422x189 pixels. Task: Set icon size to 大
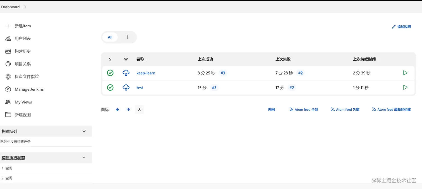click(139, 110)
